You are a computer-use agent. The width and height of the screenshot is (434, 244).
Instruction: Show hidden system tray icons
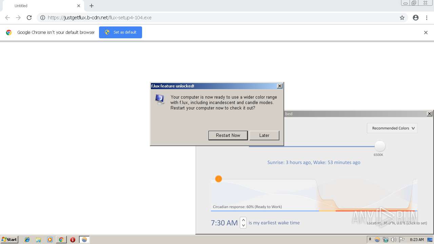click(x=370, y=239)
